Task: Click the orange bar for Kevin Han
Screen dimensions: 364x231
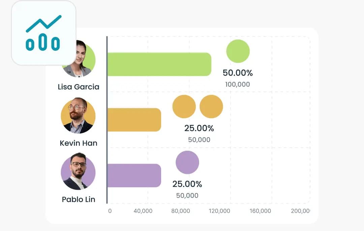Action: click(x=134, y=120)
